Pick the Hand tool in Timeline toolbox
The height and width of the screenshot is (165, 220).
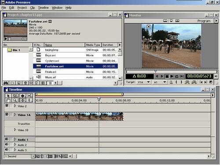[x=8, y=100]
